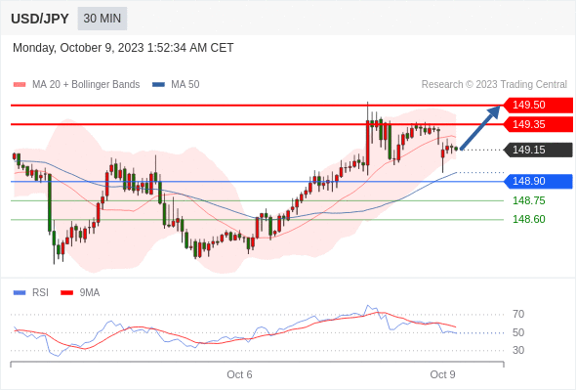Click the Oct 6 date axis label
Screen dimensions: 576x391
click(x=239, y=374)
